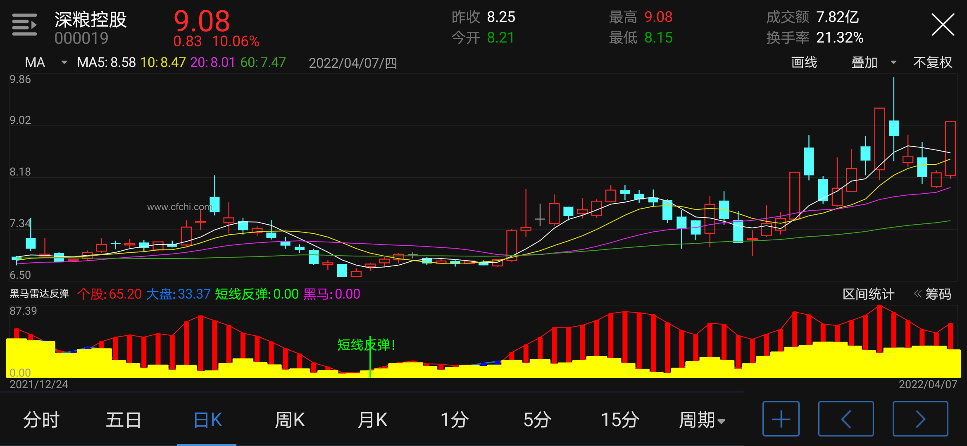Enable the 画线 drawing mode
Viewport: 967px width, 446px height.
tap(804, 62)
